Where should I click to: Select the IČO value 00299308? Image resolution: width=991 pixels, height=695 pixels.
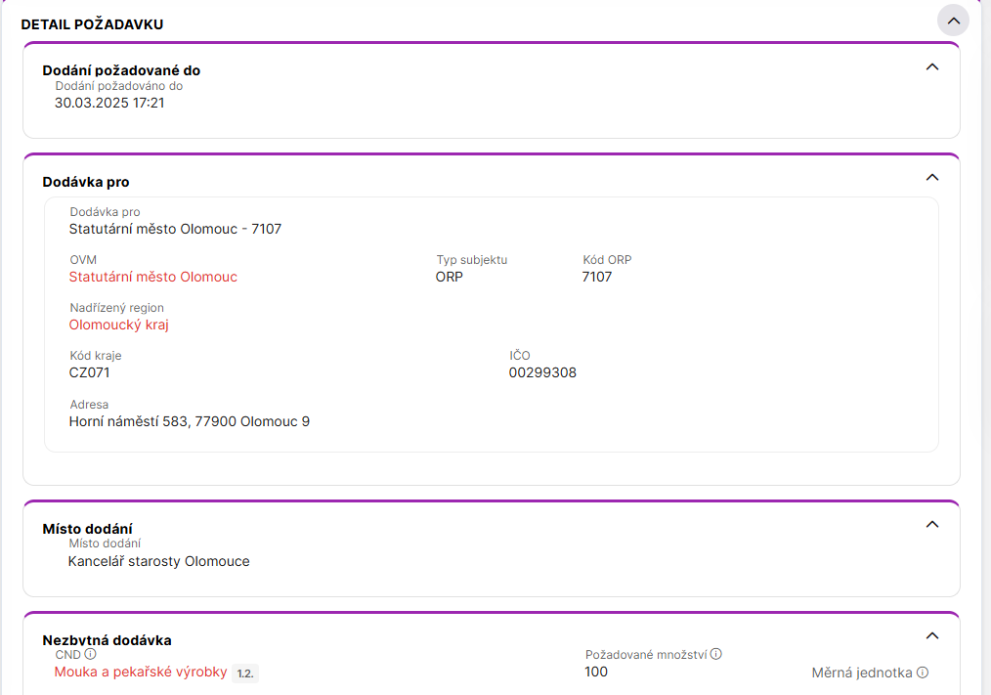tap(542, 372)
